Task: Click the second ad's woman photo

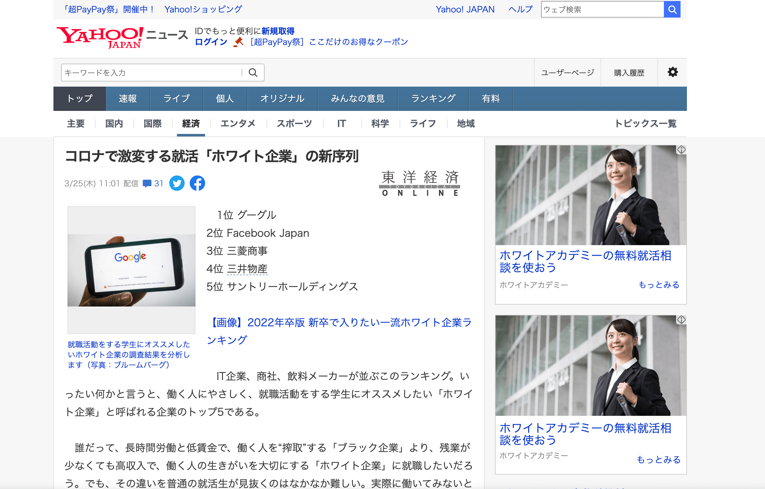Action: tap(591, 366)
